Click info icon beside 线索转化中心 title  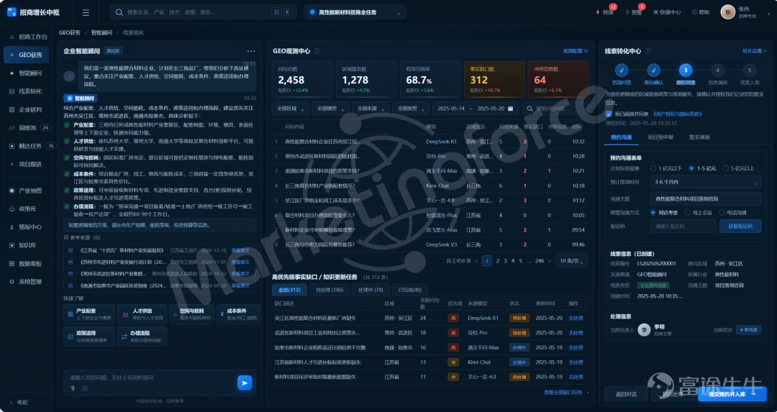click(647, 51)
